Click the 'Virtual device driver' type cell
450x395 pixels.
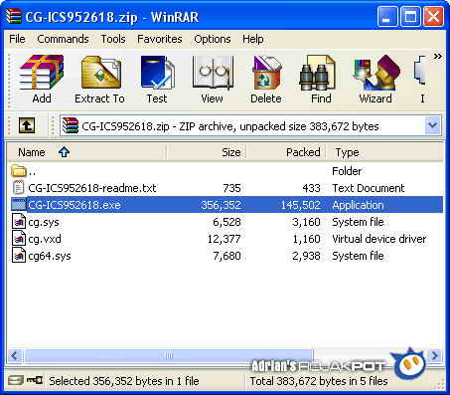pos(379,239)
